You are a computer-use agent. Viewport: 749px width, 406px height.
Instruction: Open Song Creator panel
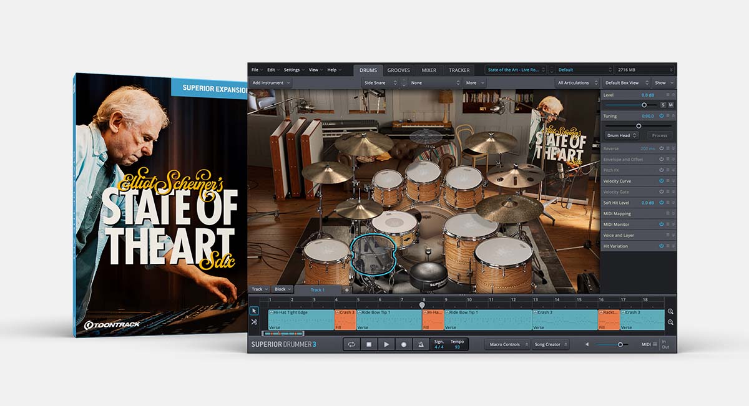click(x=550, y=344)
